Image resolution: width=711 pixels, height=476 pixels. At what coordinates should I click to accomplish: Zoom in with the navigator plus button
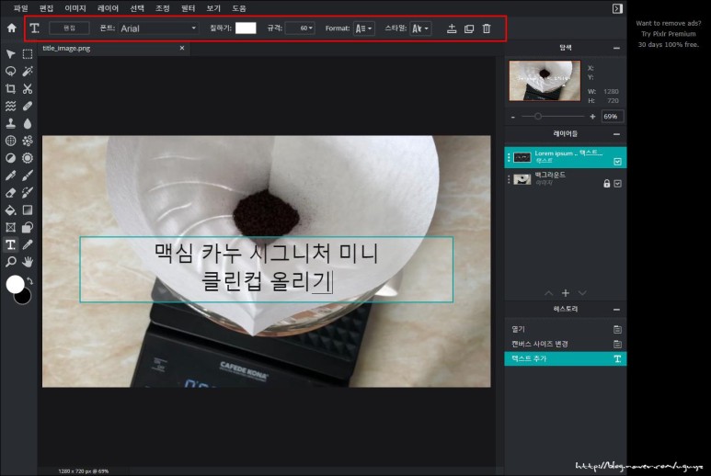click(592, 117)
